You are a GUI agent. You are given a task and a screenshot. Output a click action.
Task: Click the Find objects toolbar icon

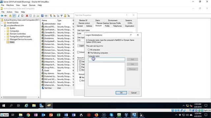tap(65, 16)
